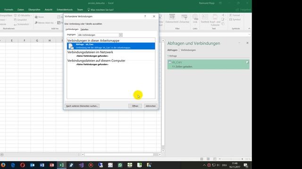Click the DEU language indicator
Image resolution: width=302 pixels, height=169 pixels.
(225, 165)
